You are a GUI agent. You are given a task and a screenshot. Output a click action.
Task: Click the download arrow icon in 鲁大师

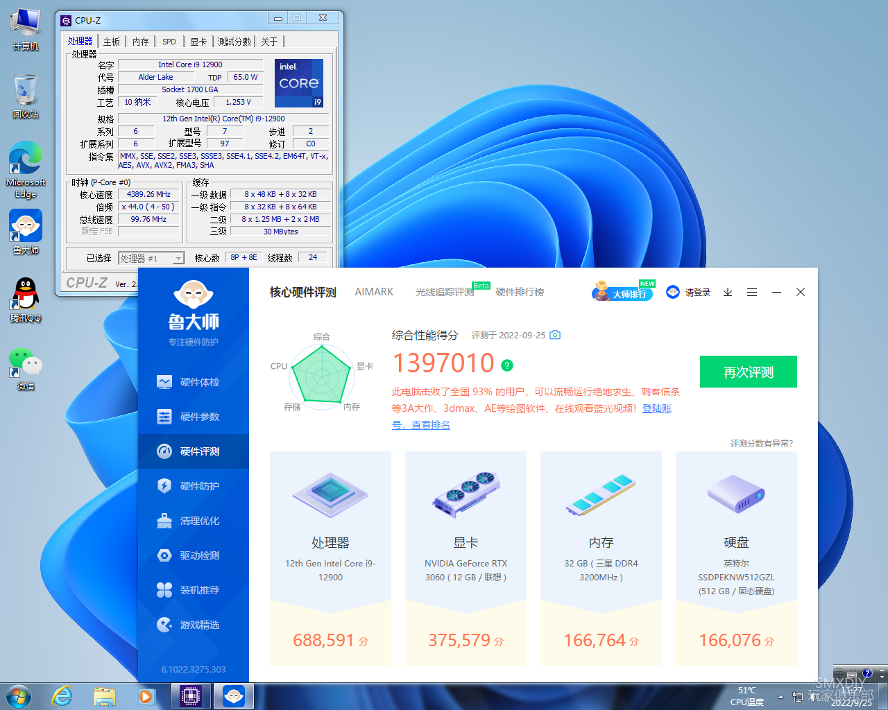click(728, 293)
